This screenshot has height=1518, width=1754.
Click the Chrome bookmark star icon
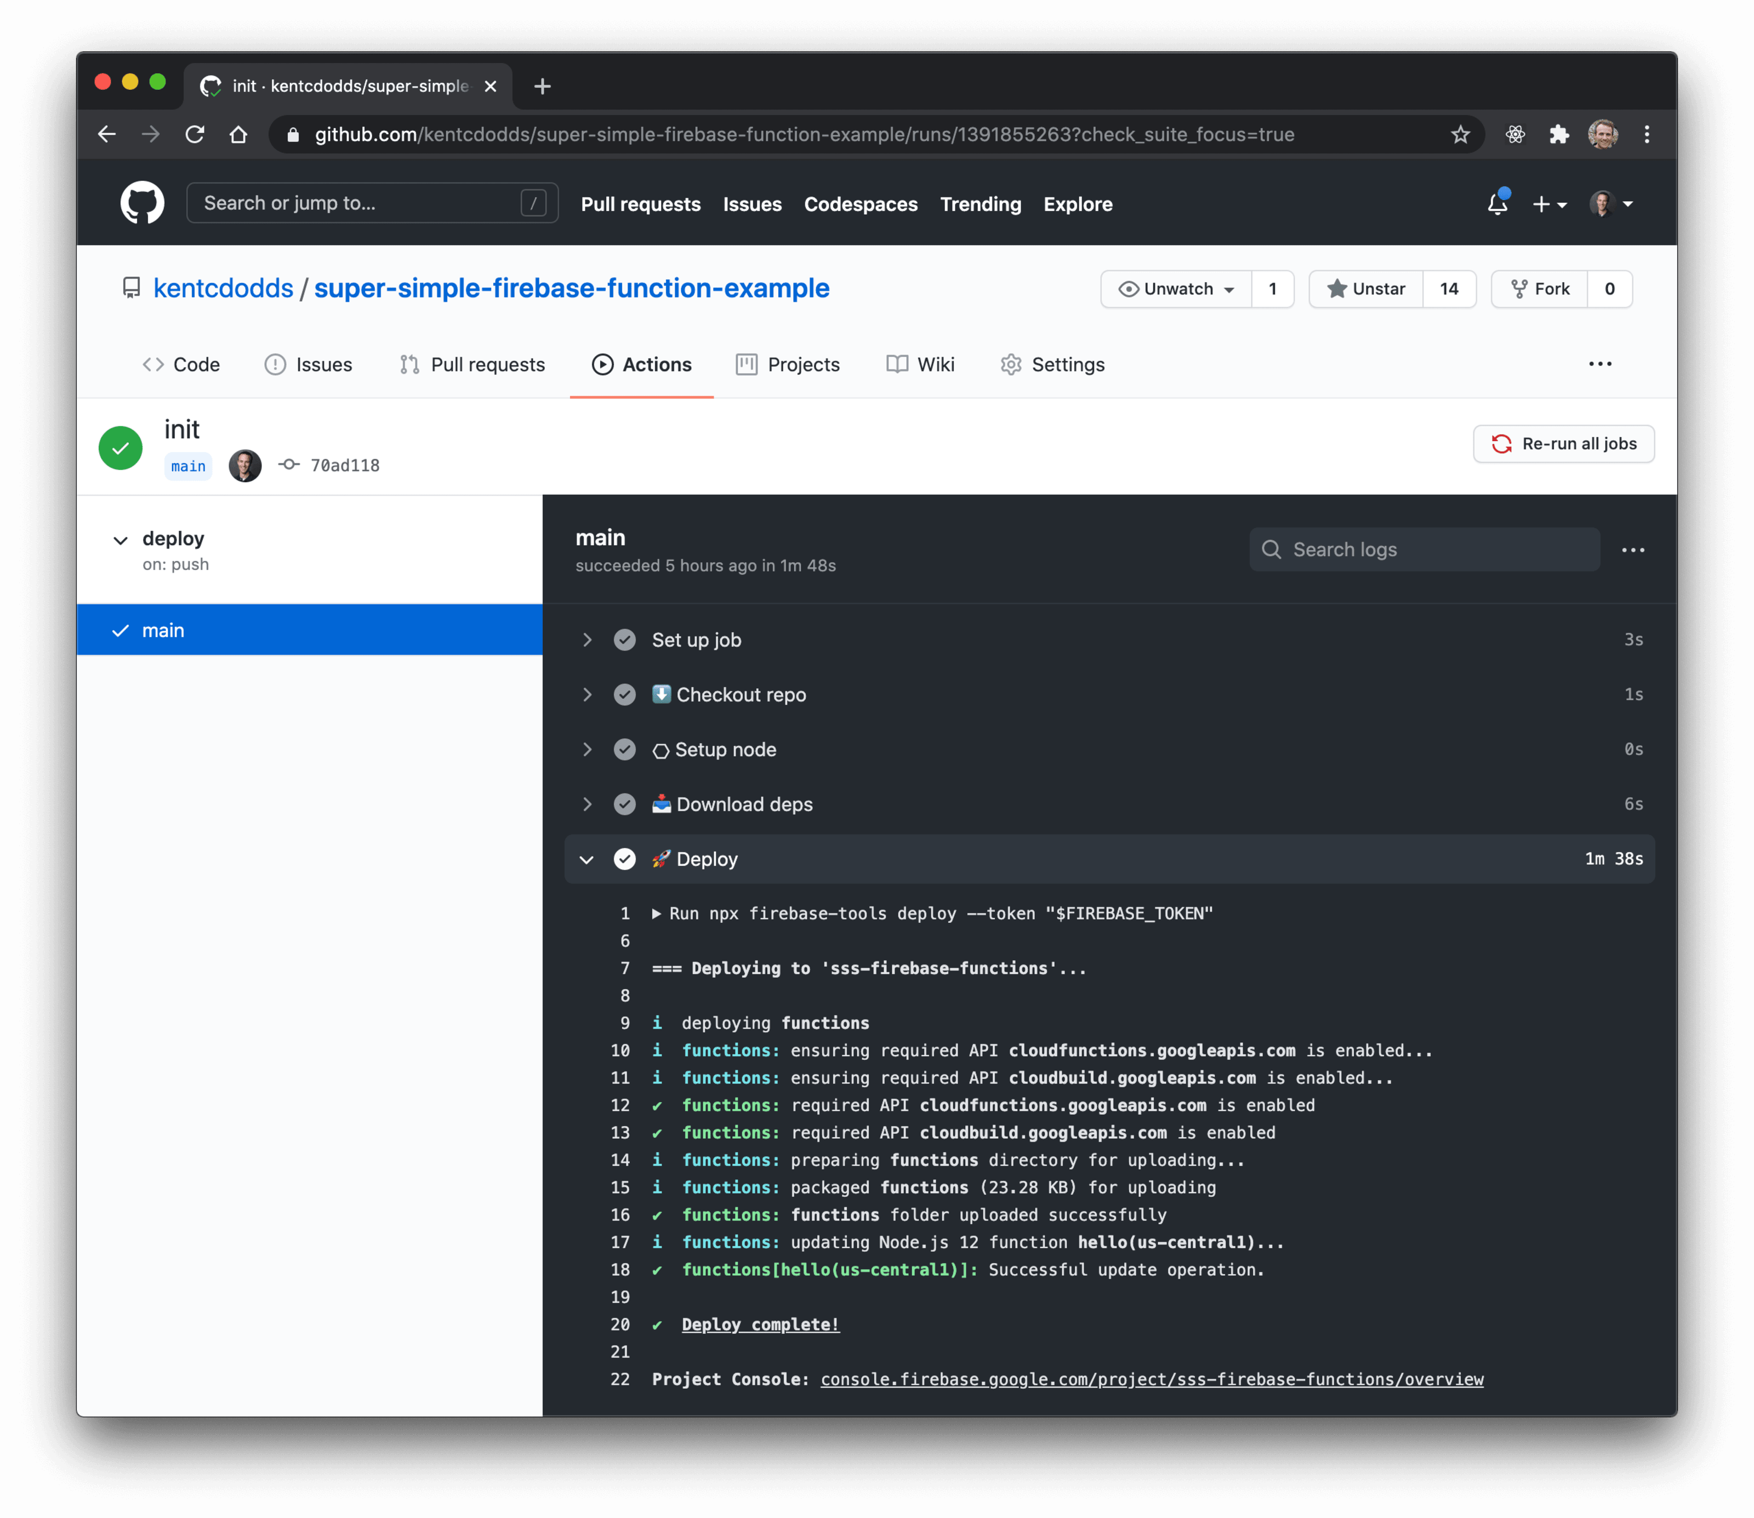pos(1460,134)
